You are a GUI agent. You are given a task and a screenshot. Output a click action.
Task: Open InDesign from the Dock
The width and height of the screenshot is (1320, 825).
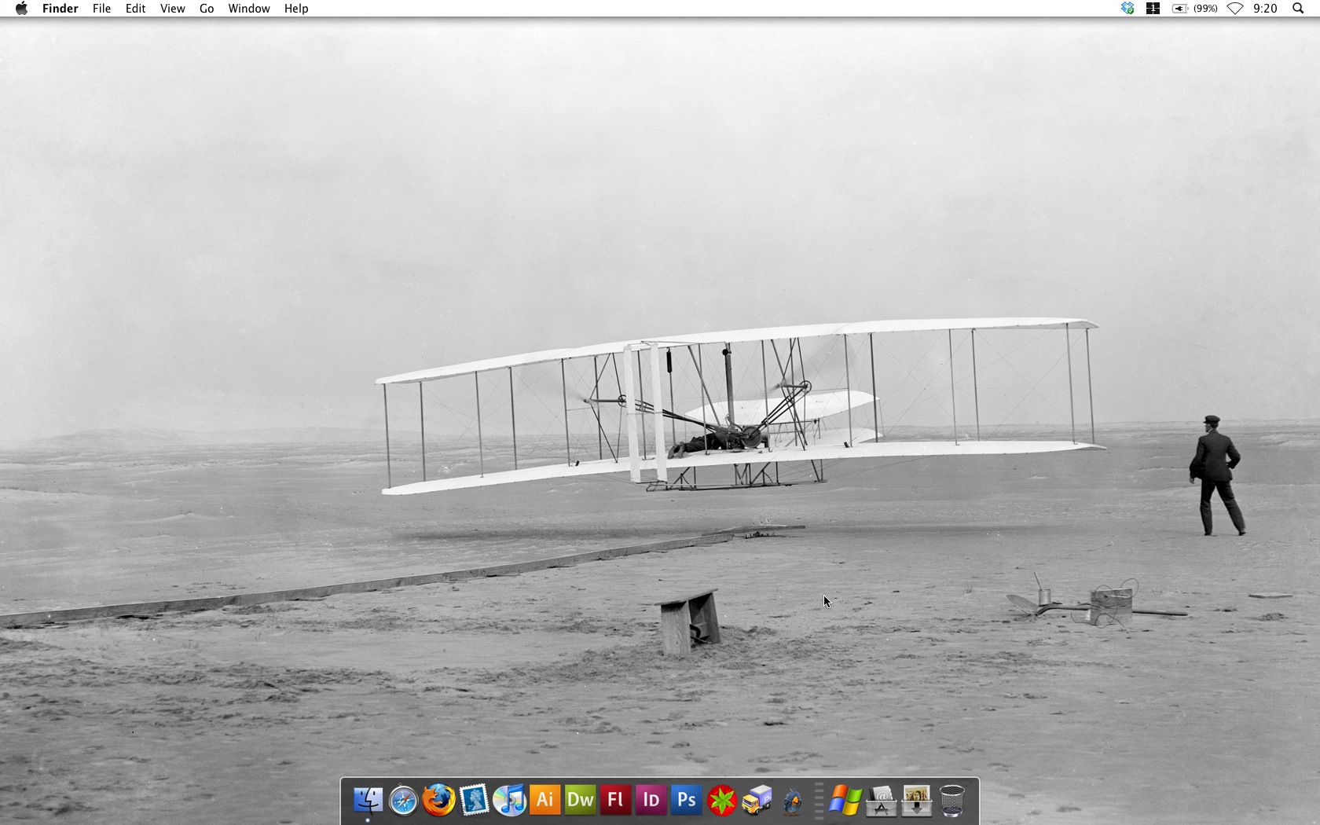point(650,800)
